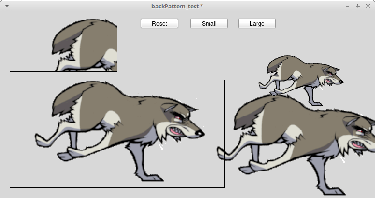375x198 pixels.
Task: Click the backPattern_test title text
Action: [177, 6]
